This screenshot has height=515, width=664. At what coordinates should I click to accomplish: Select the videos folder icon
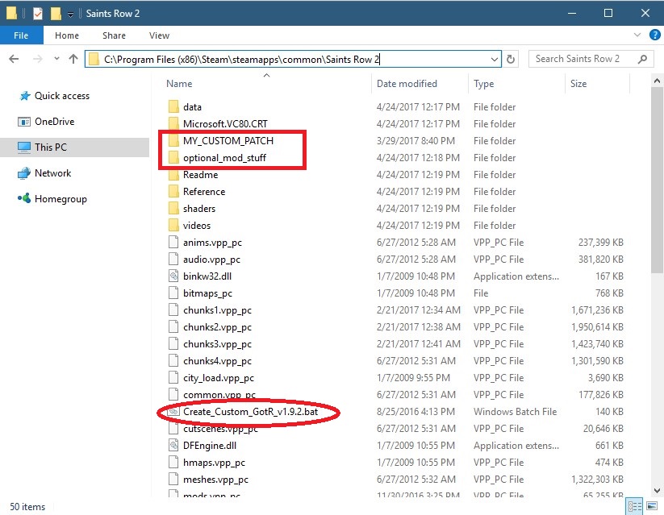[173, 225]
